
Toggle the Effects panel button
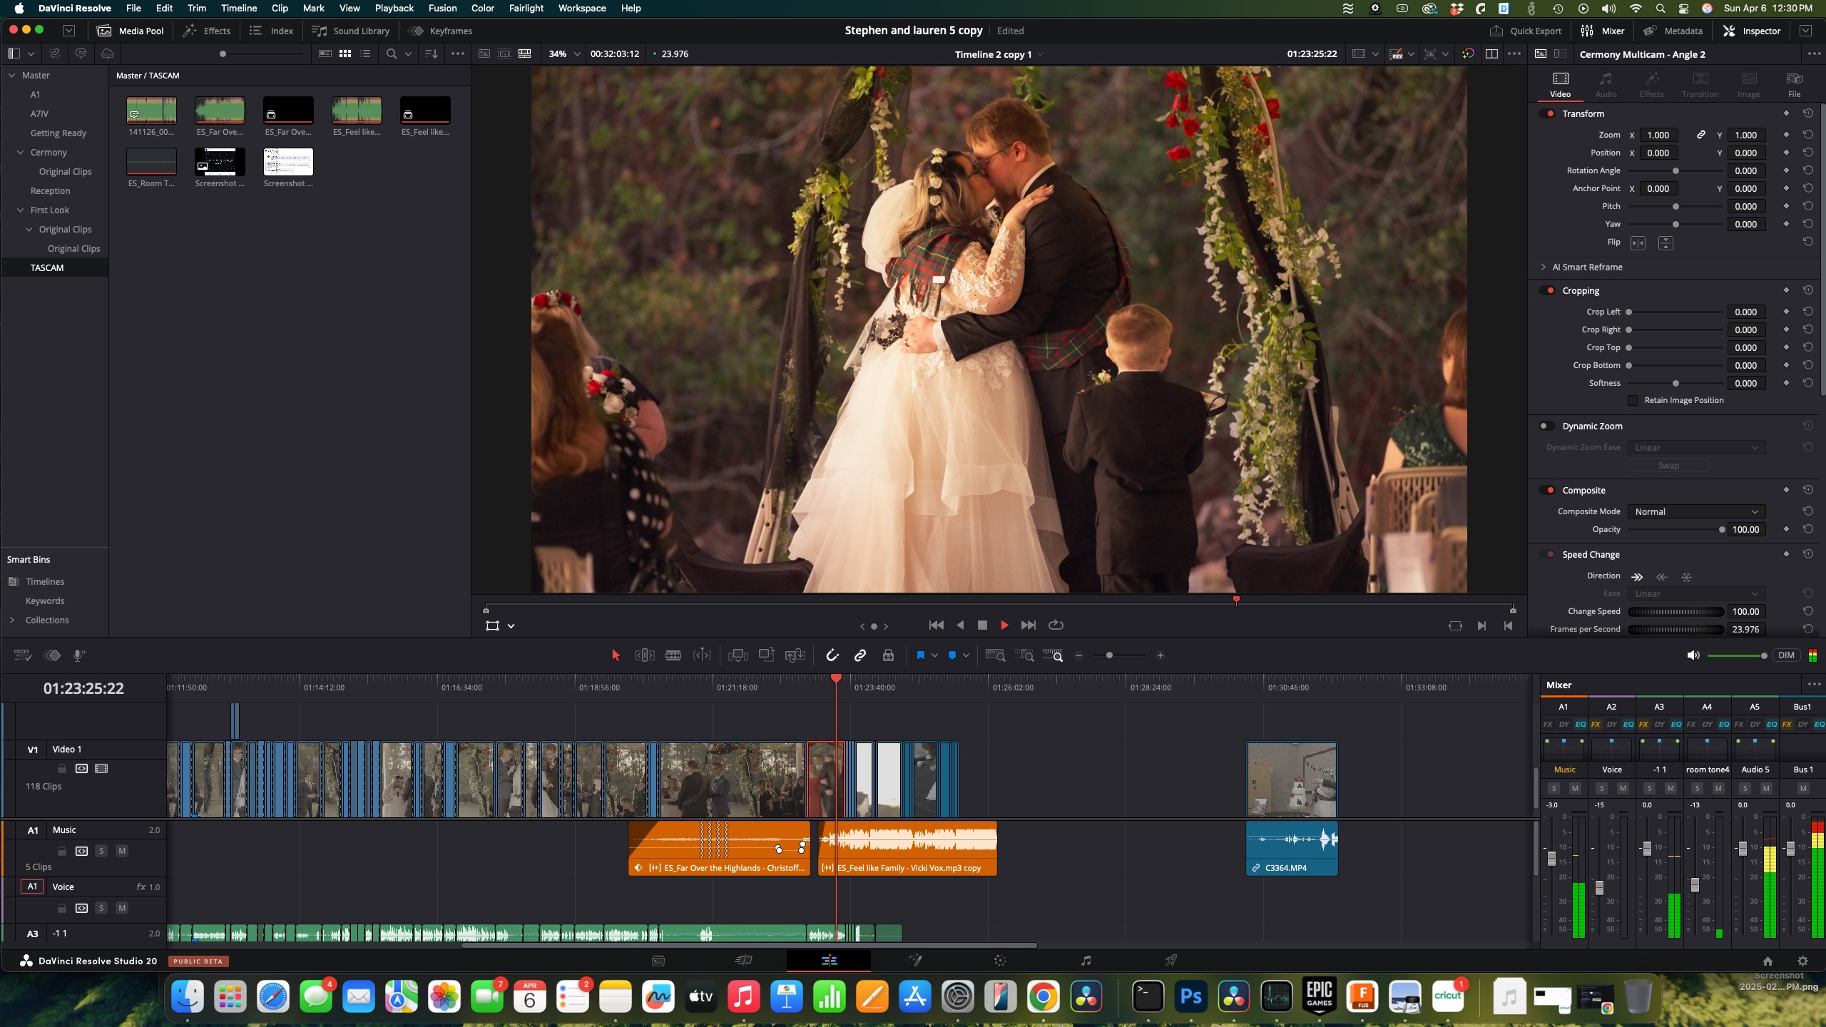[207, 31]
